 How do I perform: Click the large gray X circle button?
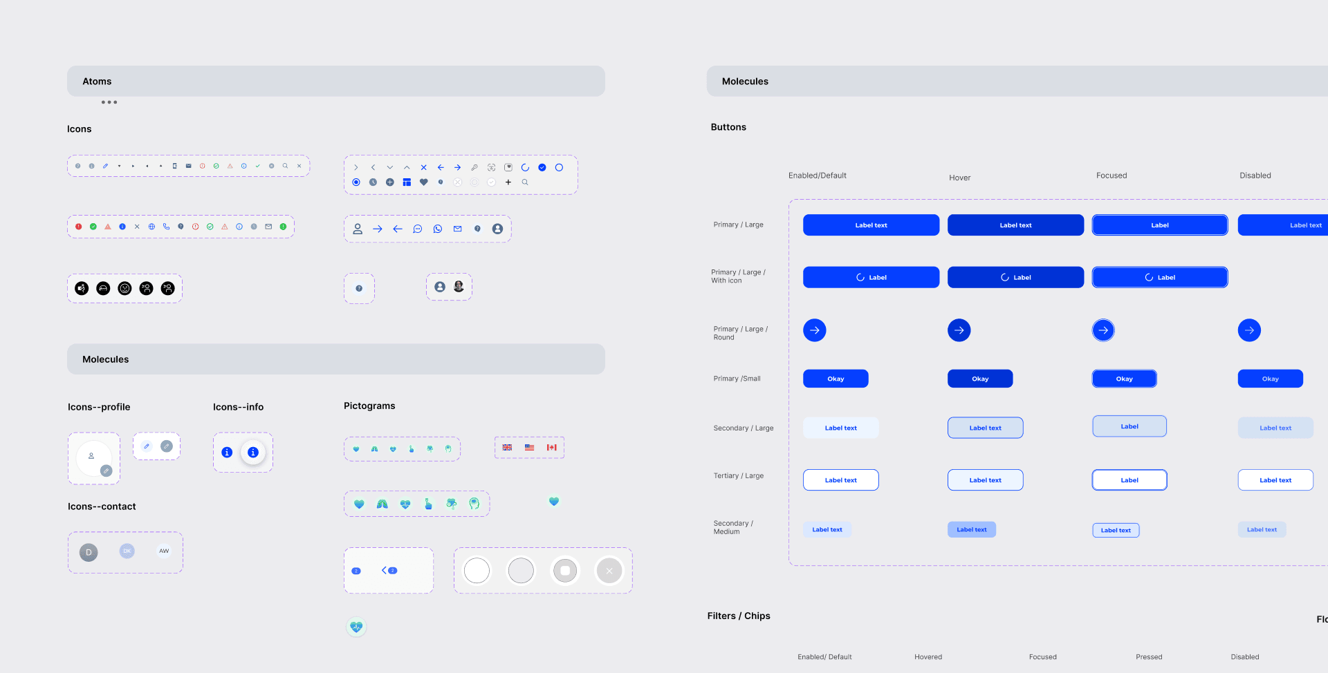609,571
